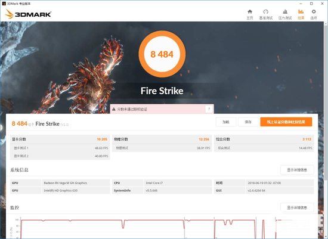Viewport: 328px width, 239px height.
Task: Go to the 主页 home tab
Action: [x=250, y=14]
